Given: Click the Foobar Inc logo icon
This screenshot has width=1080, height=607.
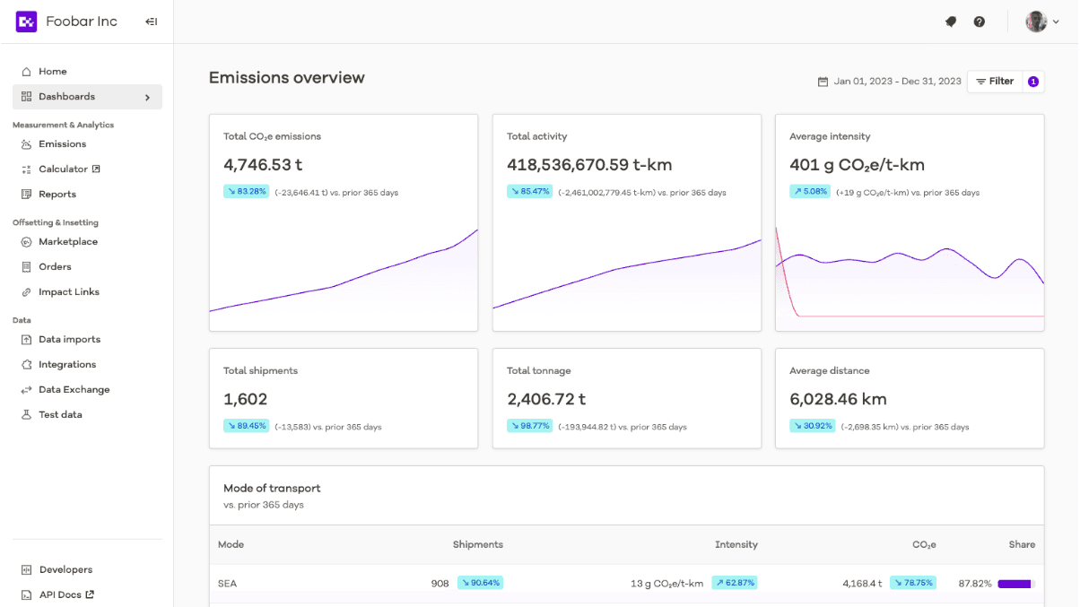Looking at the screenshot, I should pyautogui.click(x=26, y=22).
